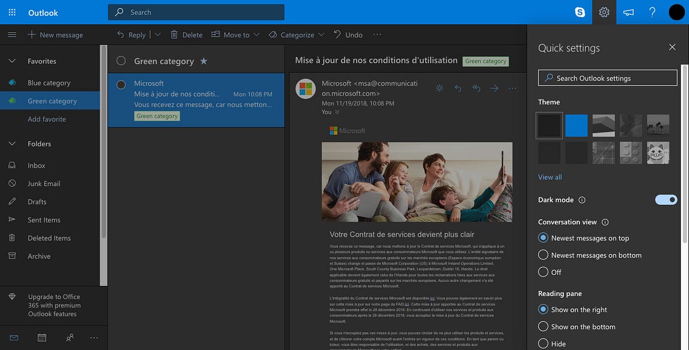Toggle the hamburger navigation menu
Image resolution: width=689 pixels, height=350 pixels.
pyautogui.click(x=12, y=34)
